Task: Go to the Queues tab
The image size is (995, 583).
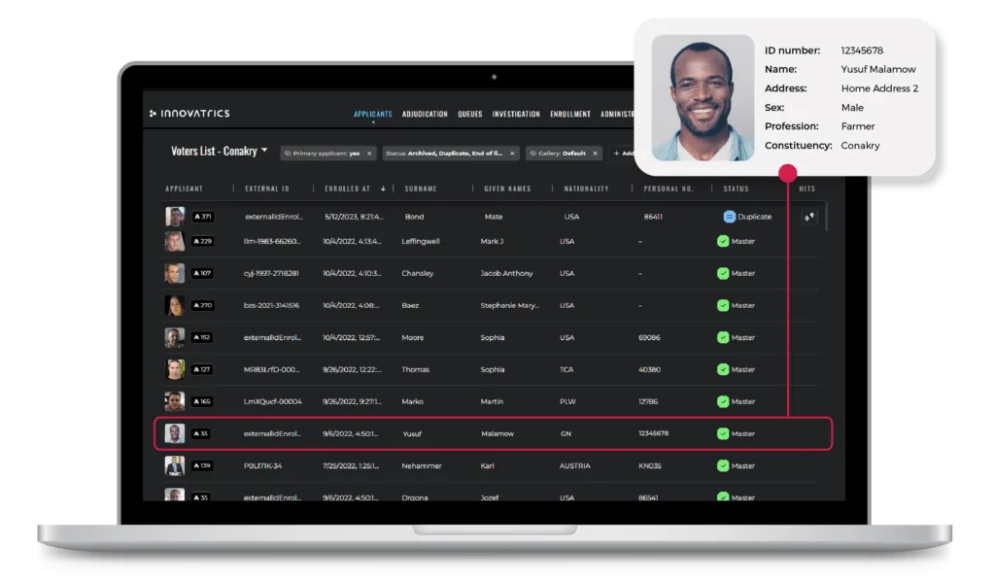Action: coord(470,115)
